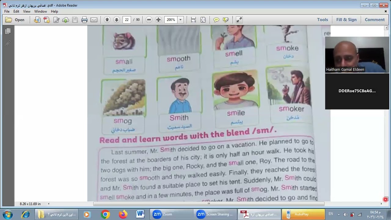Click the volume speaker tray icon
Screen dimensions: 391x220
[345, 214]
